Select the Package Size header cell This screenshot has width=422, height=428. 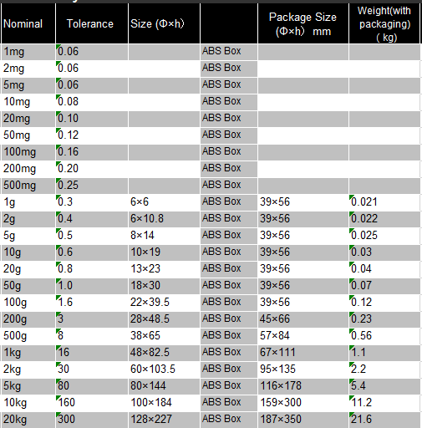click(303, 23)
